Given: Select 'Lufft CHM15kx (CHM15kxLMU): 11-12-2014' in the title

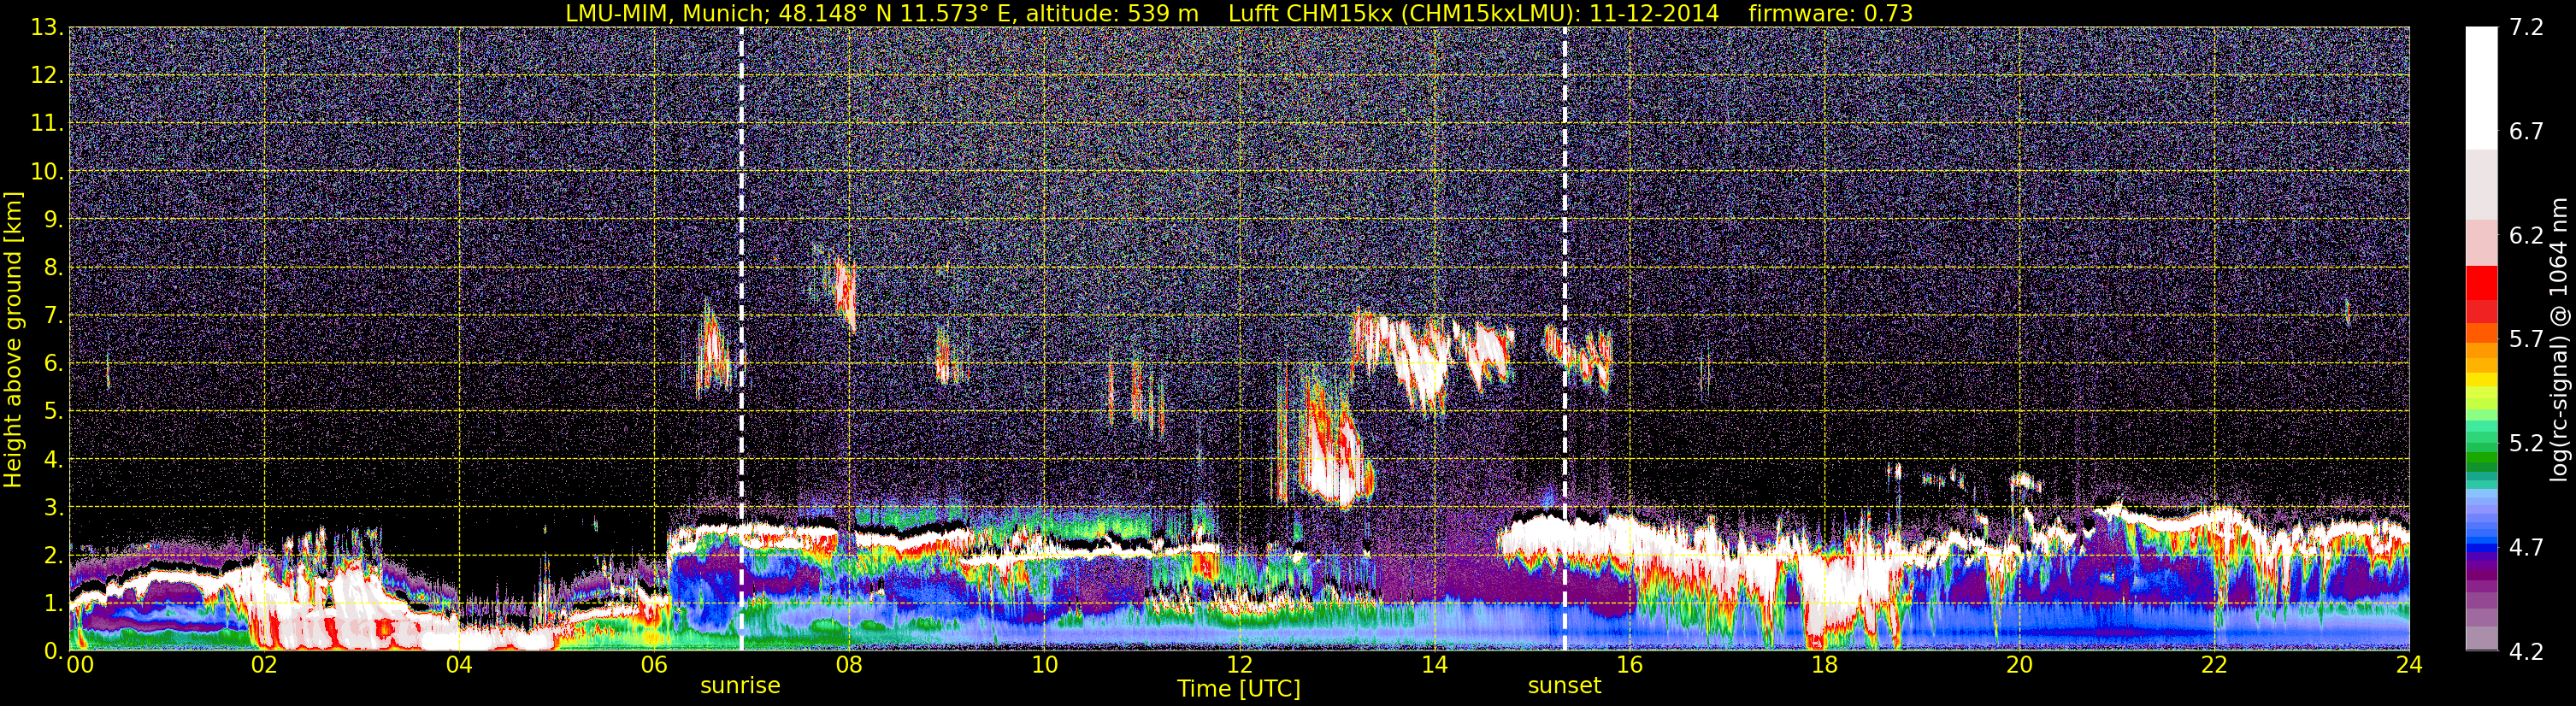Looking at the screenshot, I should click(x=1473, y=14).
